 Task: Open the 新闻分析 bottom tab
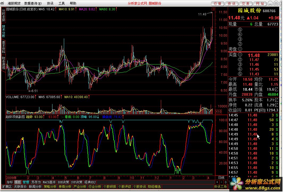(x=35, y=187)
